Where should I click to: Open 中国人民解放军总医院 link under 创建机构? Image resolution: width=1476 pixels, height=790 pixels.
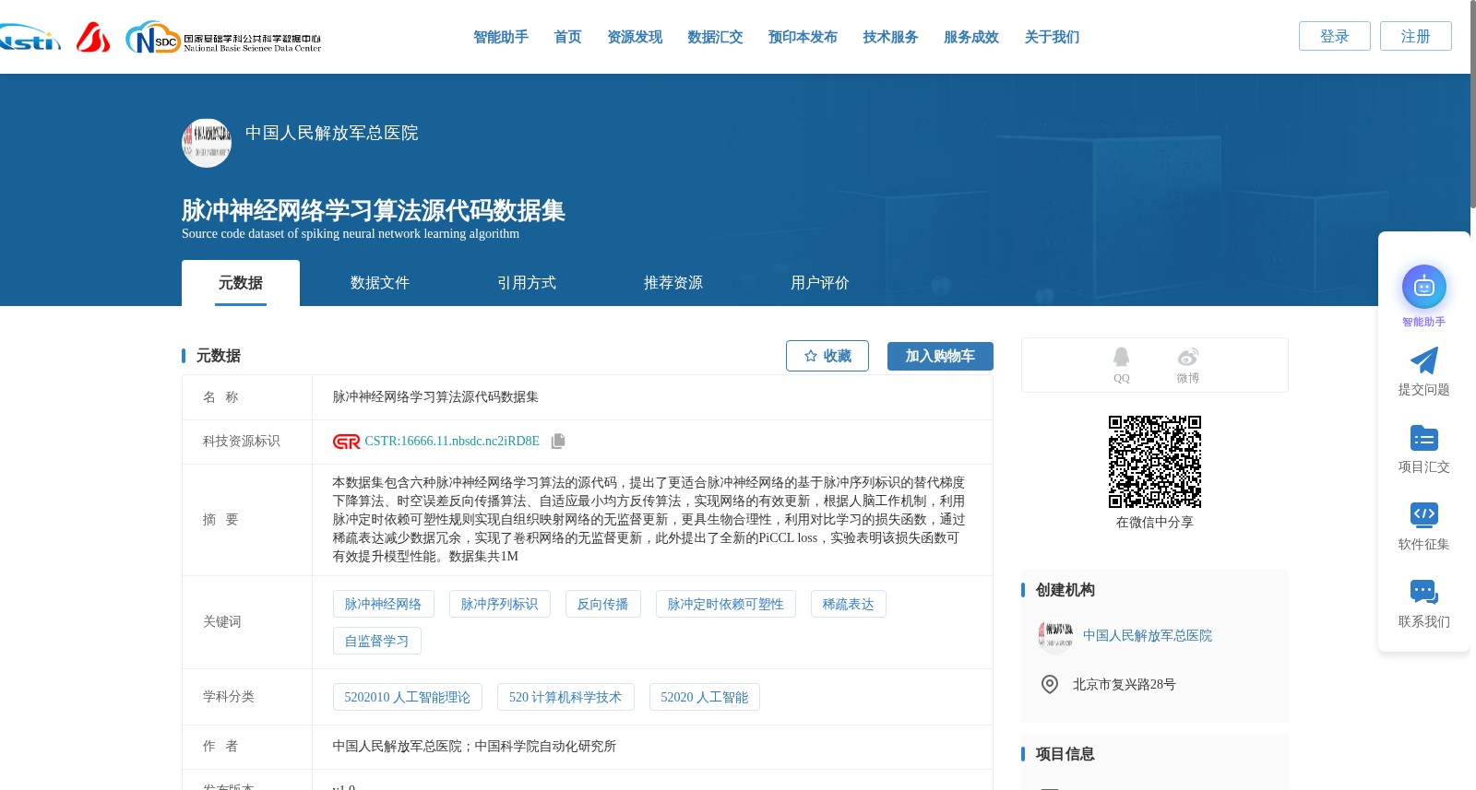1148,635
